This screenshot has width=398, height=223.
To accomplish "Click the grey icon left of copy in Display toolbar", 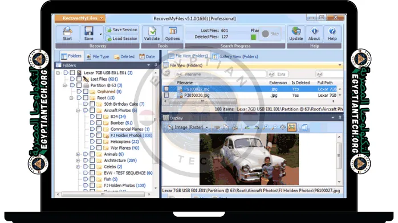I will click(217, 127).
